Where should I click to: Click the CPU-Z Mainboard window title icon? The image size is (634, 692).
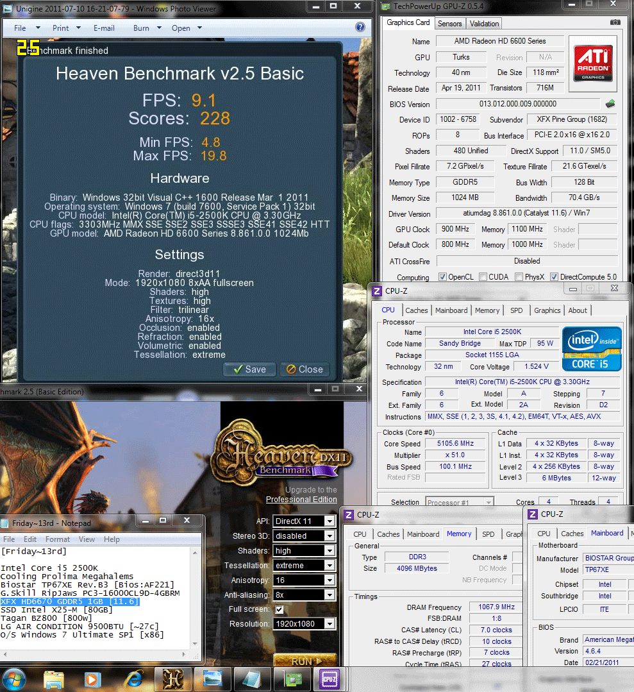point(533,514)
